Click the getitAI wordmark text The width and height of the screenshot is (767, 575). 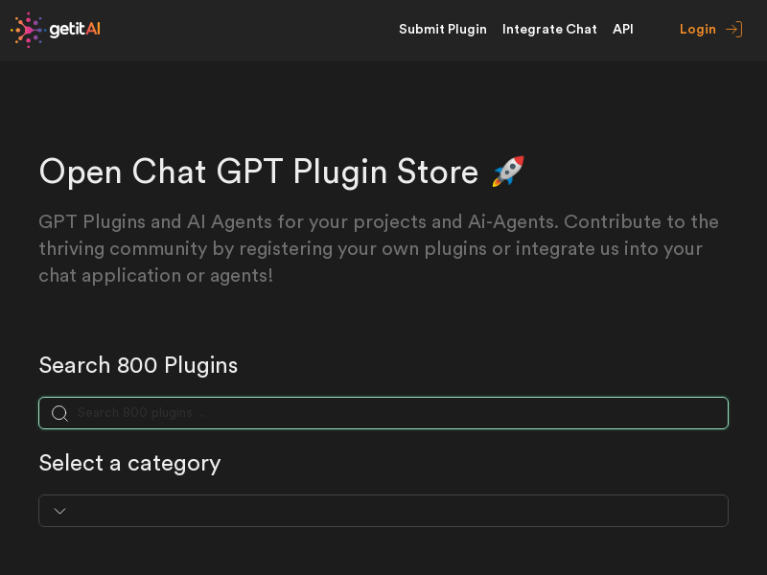[x=75, y=30]
